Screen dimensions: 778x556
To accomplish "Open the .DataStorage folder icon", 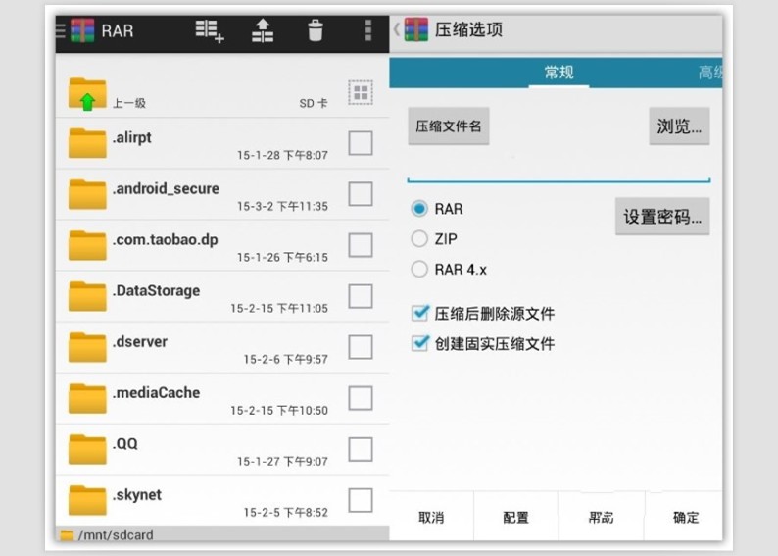I will (87, 296).
